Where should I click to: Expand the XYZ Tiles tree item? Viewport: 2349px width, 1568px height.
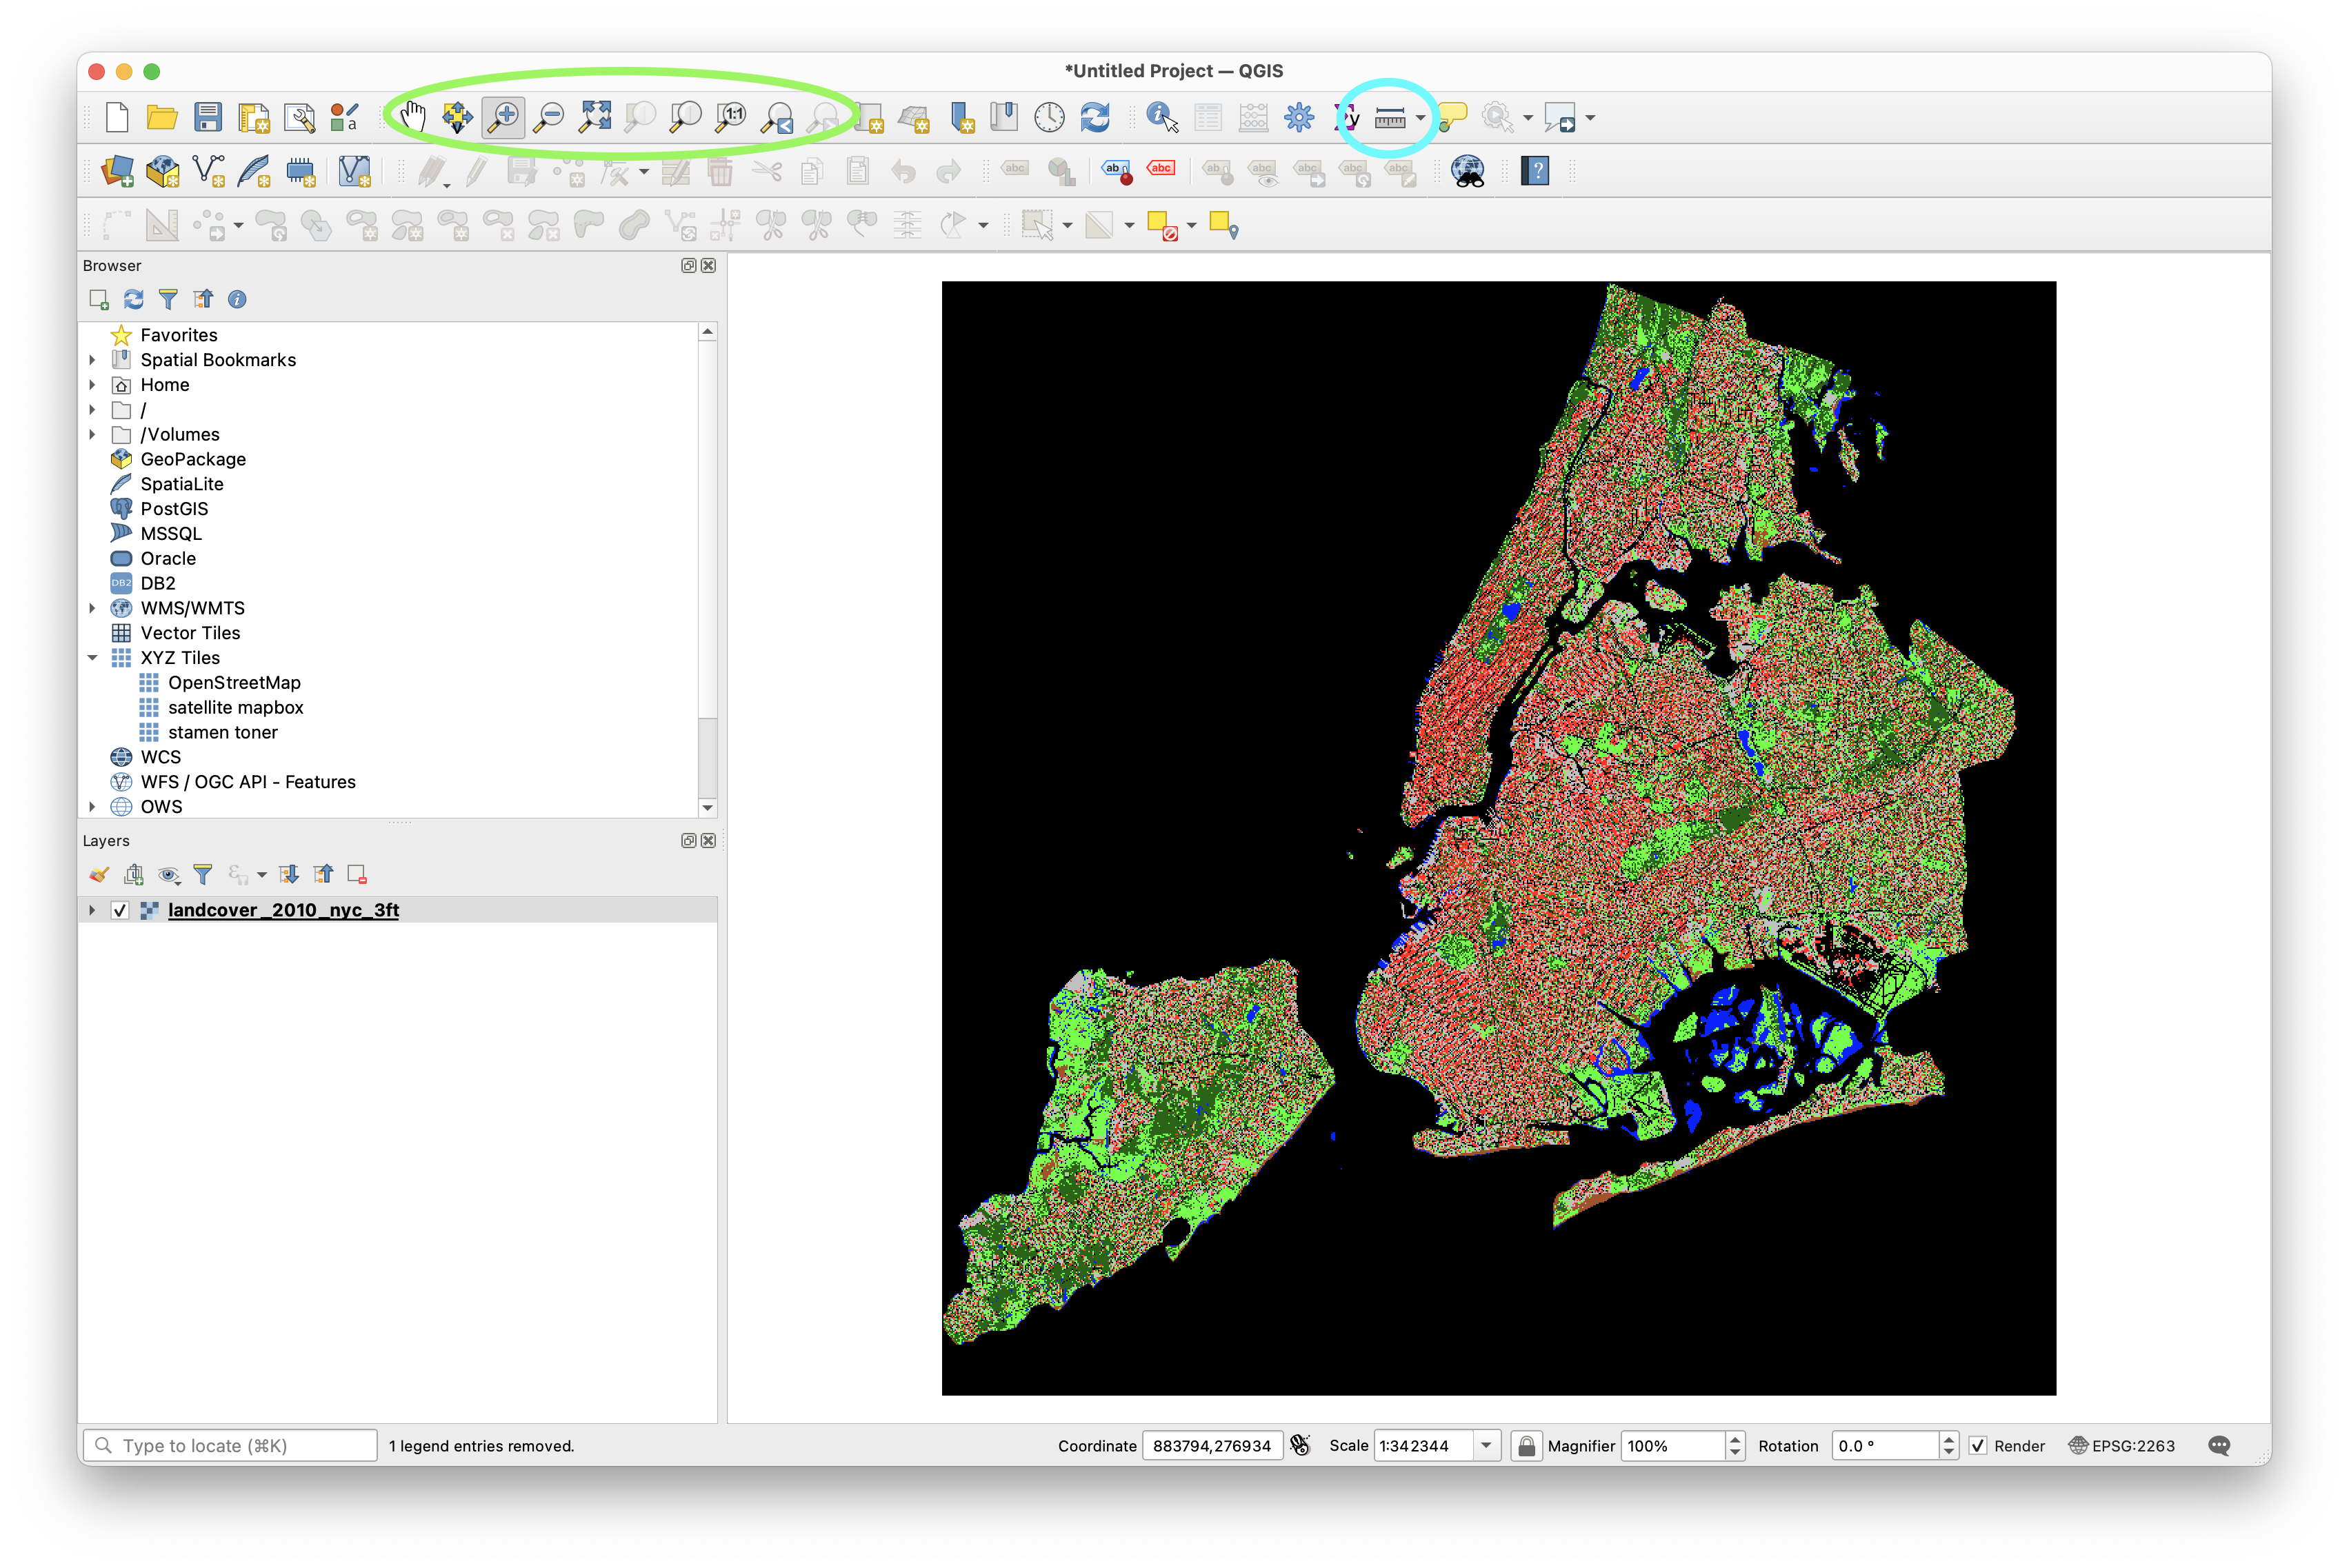(x=93, y=656)
